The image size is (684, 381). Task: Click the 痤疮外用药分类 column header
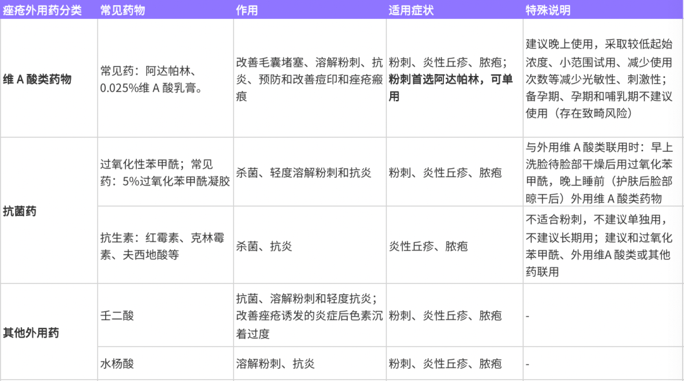coord(42,11)
